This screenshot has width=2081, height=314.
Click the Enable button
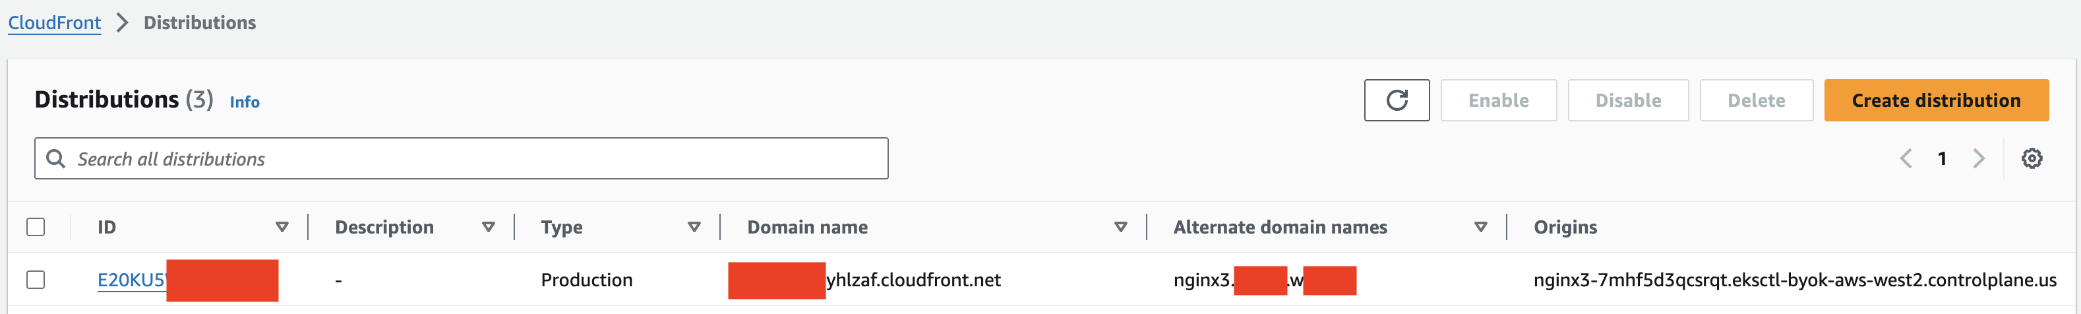click(x=1499, y=100)
